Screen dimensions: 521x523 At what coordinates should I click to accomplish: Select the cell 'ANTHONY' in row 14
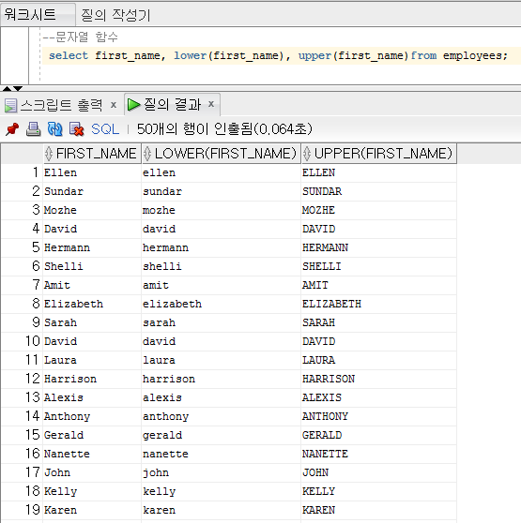click(x=378, y=416)
